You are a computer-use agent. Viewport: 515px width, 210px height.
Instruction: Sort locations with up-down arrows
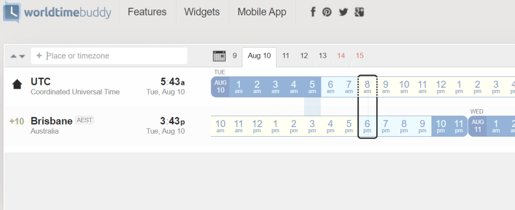click(18, 56)
